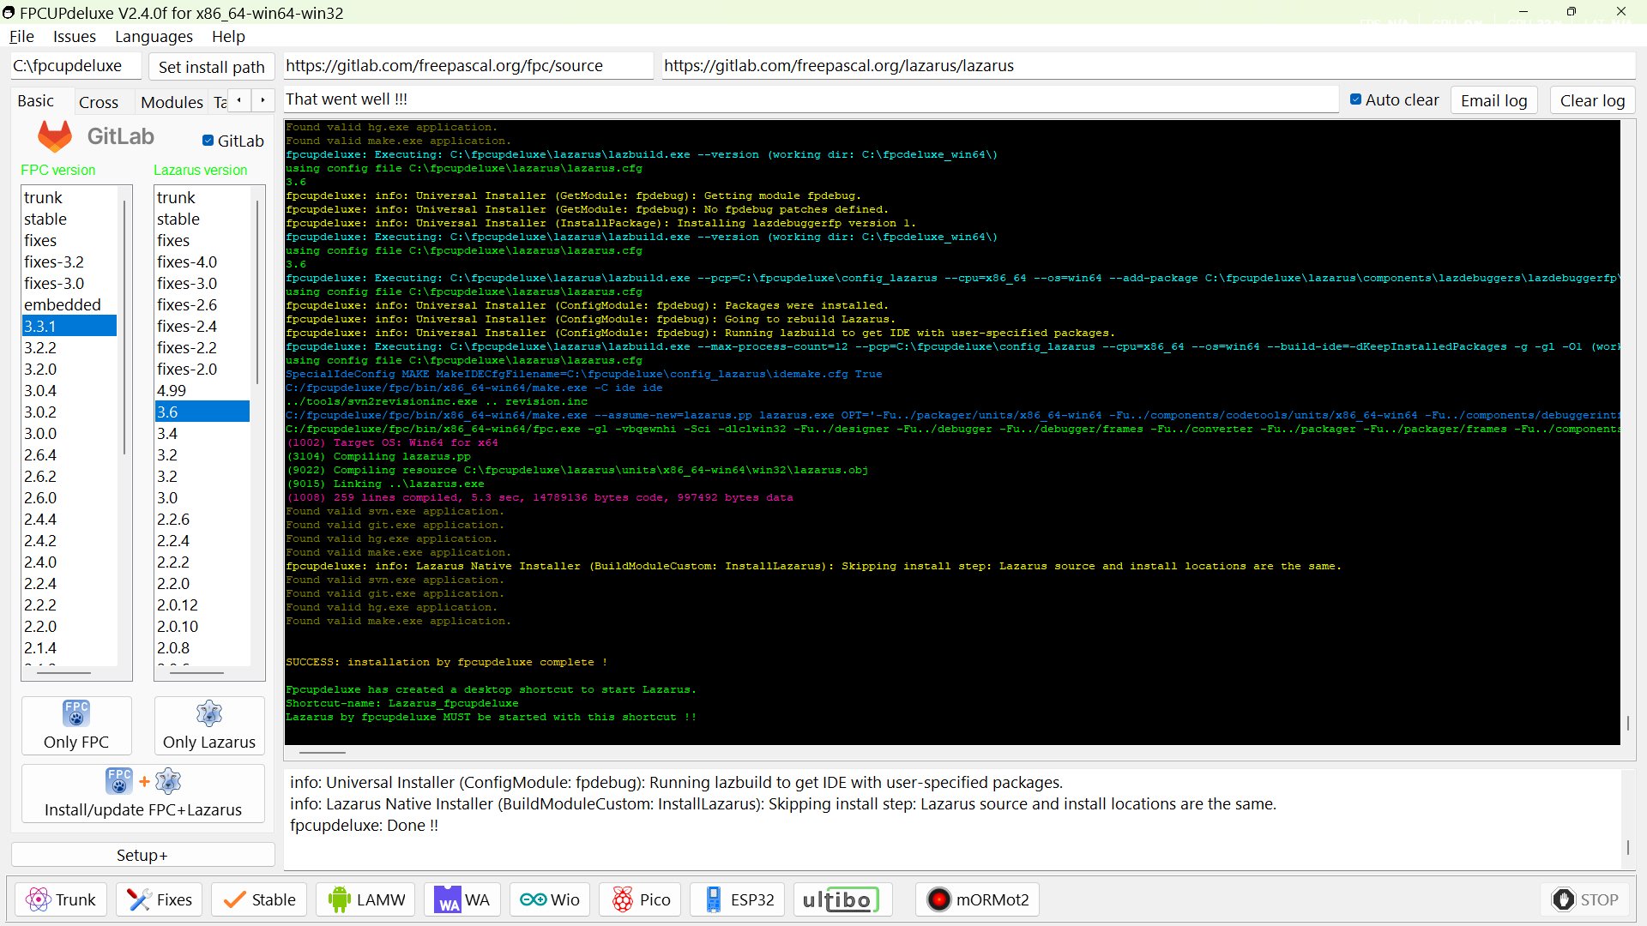Click the Clear log button
This screenshot has height=926, width=1647.
(1592, 100)
